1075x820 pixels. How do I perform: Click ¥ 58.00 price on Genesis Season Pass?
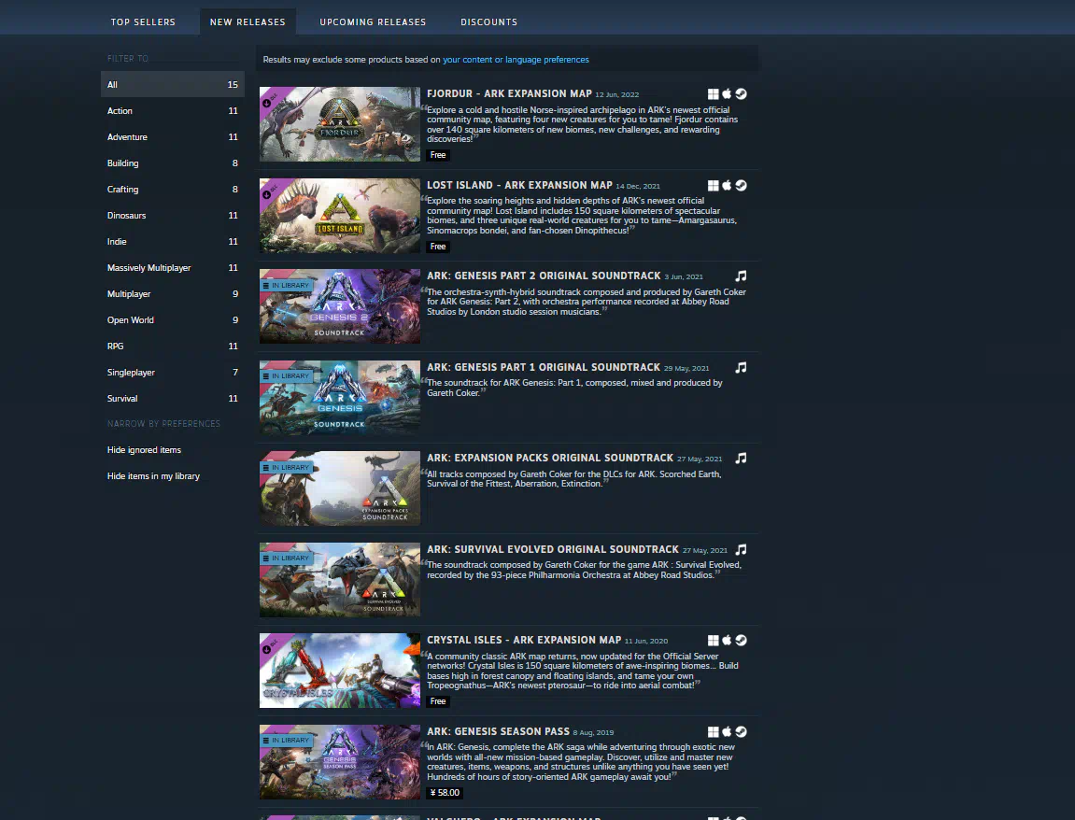(445, 793)
